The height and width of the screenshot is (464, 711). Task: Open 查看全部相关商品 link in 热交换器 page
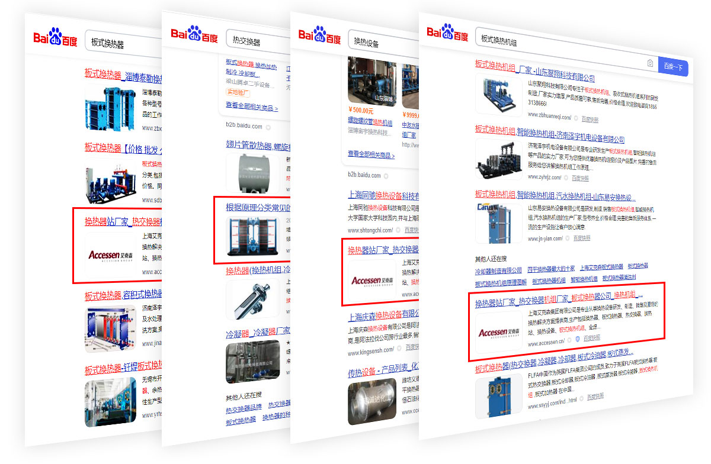(x=251, y=108)
